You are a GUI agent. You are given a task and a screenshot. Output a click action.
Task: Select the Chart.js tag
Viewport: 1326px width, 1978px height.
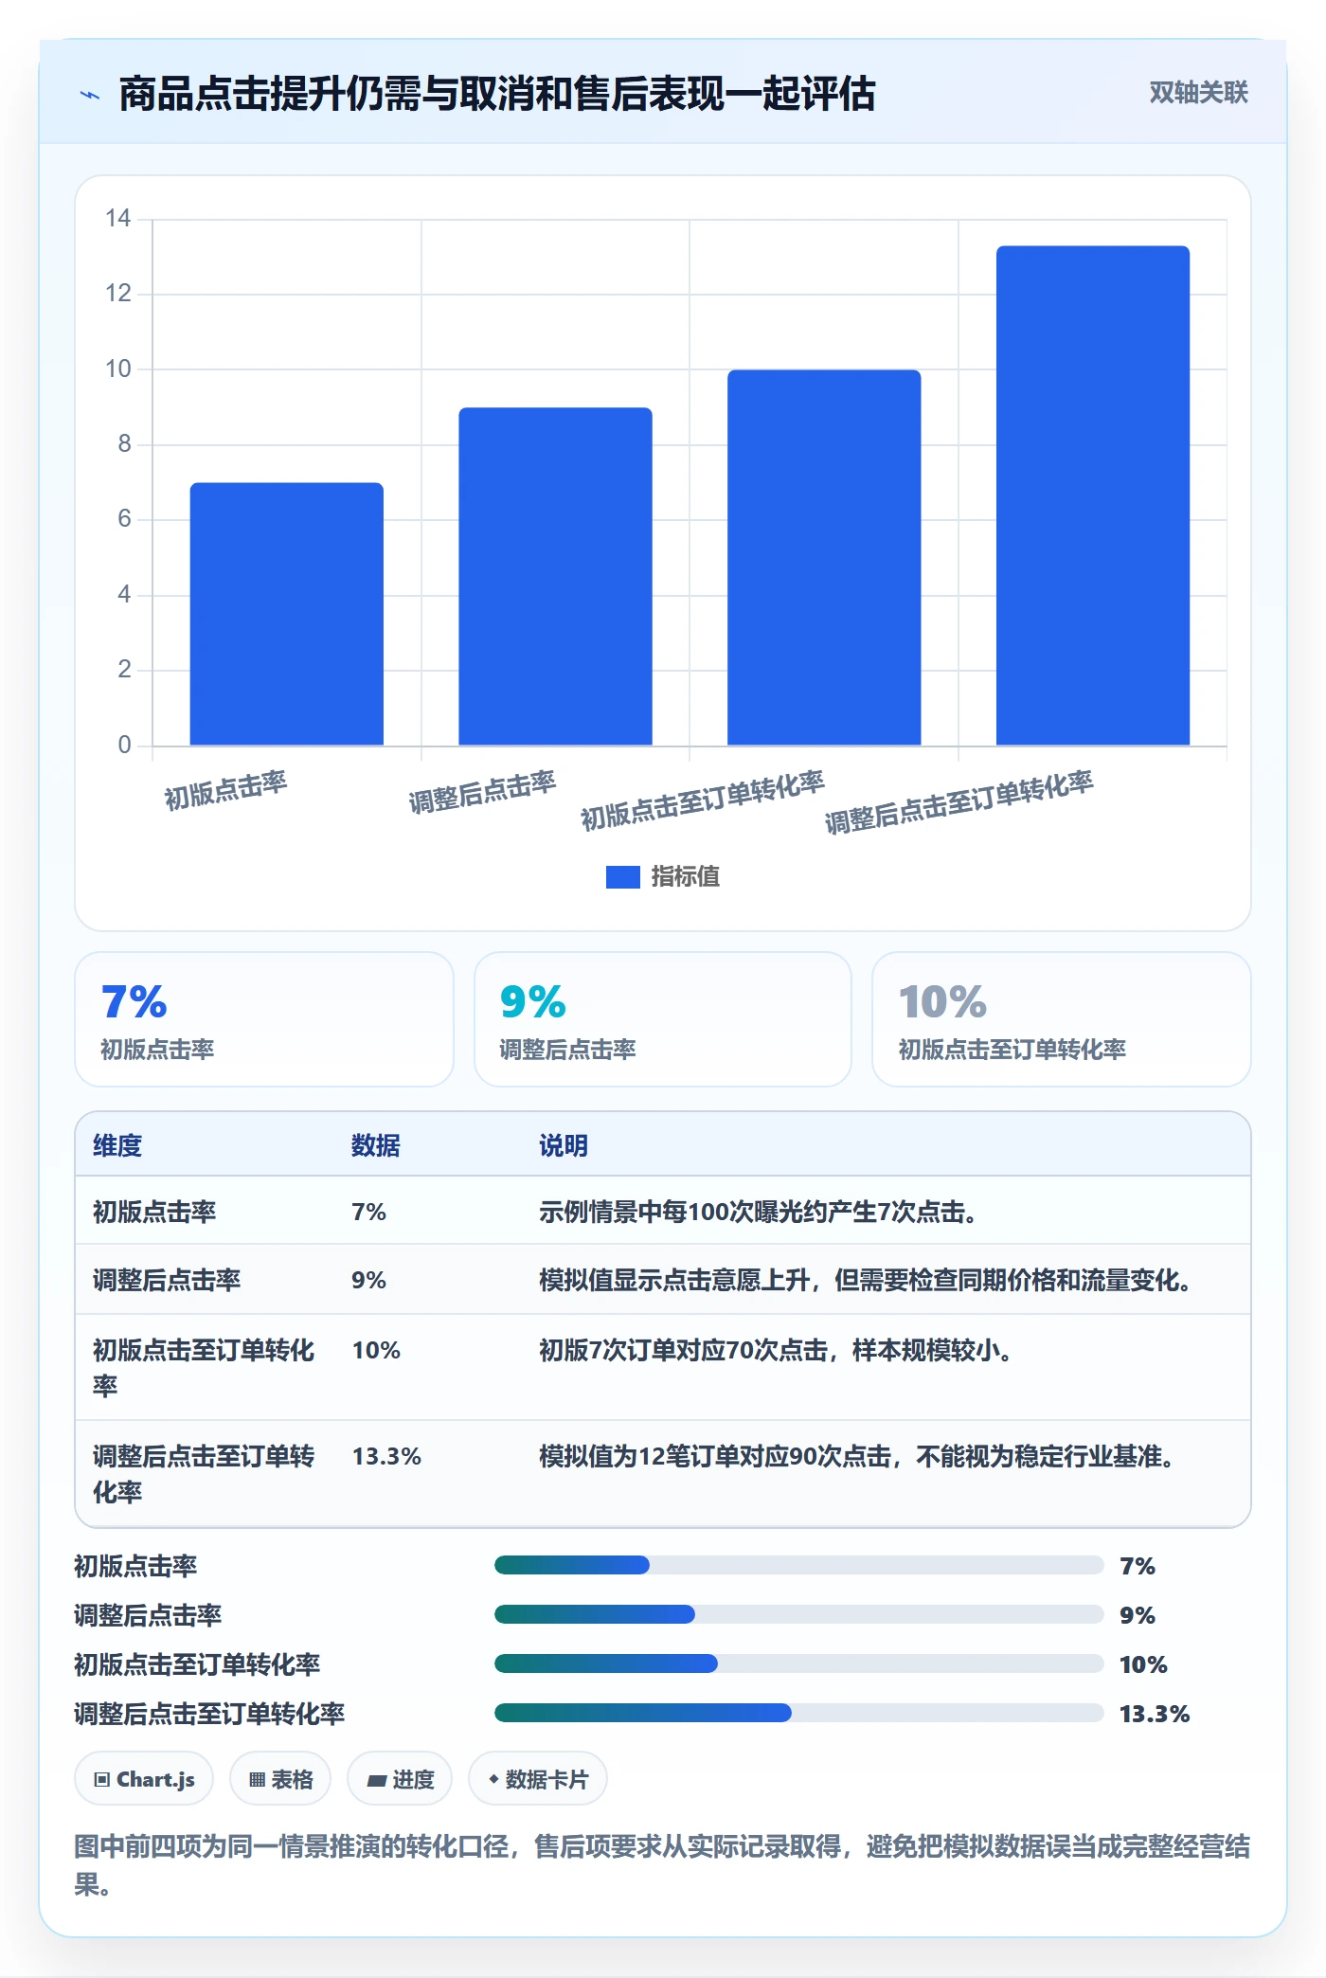(144, 1779)
